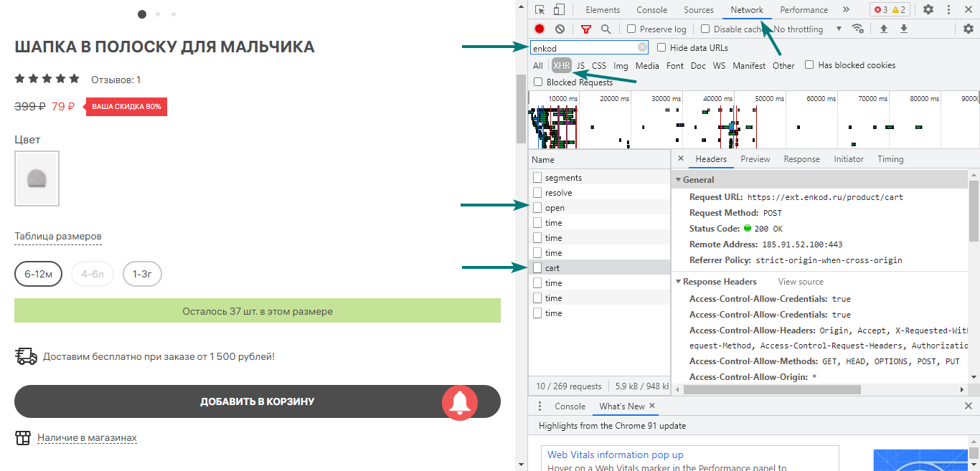
Task: Open Наличие в магазинах link
Action: point(87,438)
